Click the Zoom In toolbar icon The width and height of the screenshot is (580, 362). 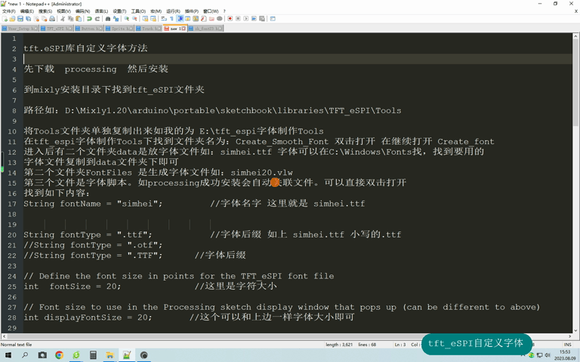click(x=127, y=18)
